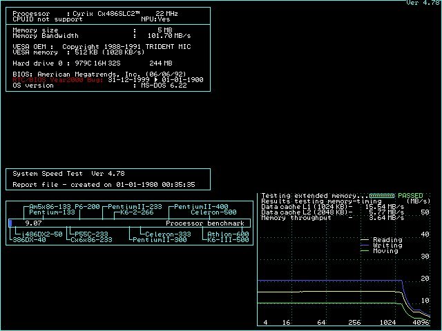
Task: Click the Athlon-600 benchmark reference label
Action: point(229,234)
